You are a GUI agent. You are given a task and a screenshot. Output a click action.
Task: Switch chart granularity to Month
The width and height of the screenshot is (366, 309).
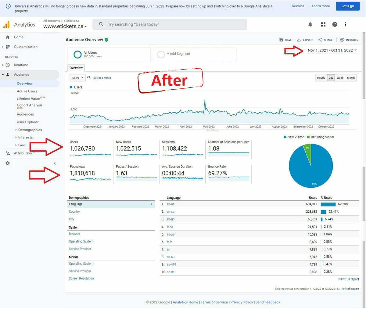tap(351, 78)
